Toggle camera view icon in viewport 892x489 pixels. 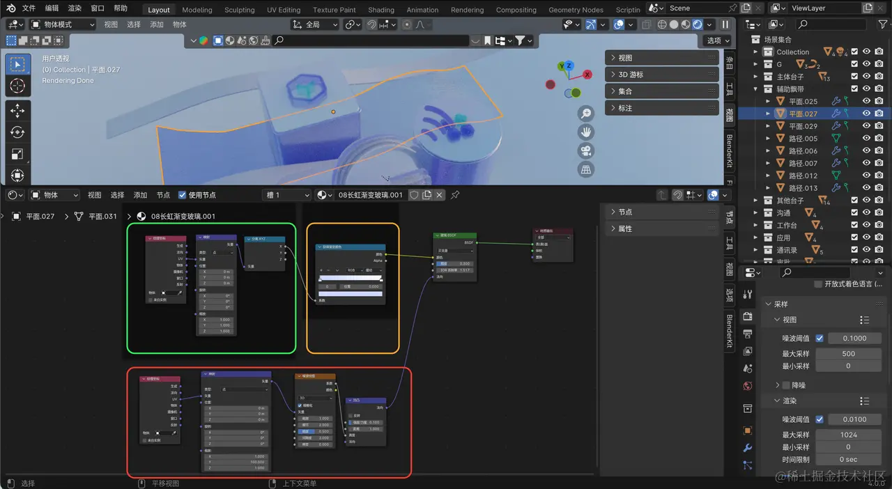point(586,150)
